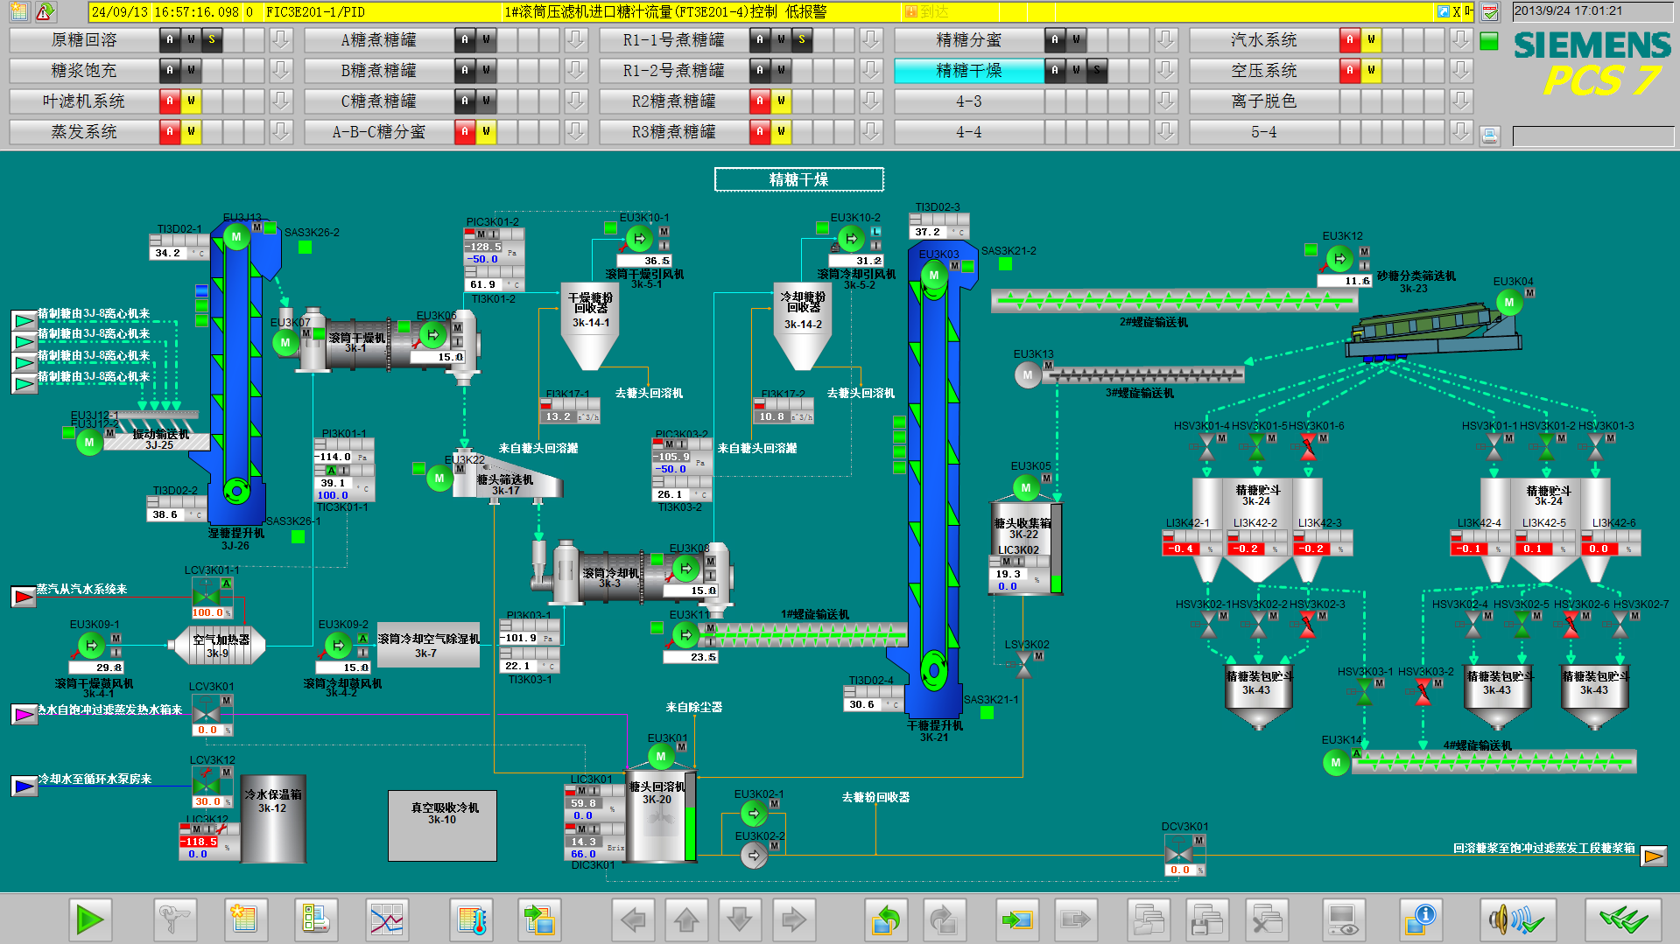
Task: Click the EU3K12 fan motor symbol
Action: 1339,258
